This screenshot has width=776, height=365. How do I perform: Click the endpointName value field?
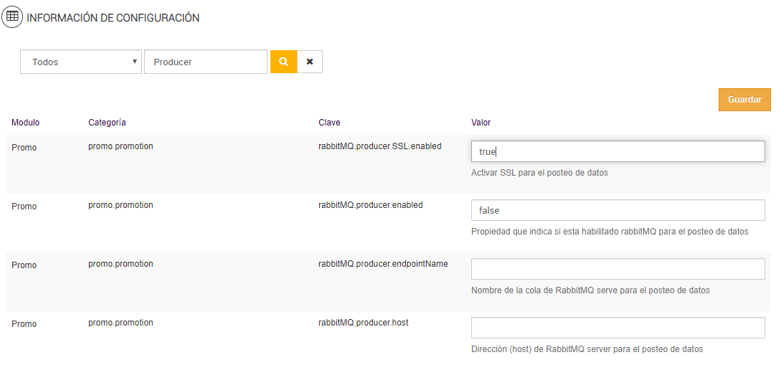pyautogui.click(x=618, y=269)
